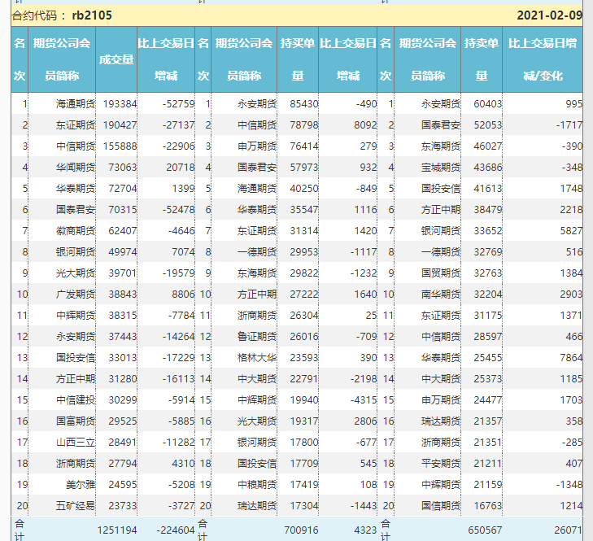Select short position total 650567

(485, 530)
